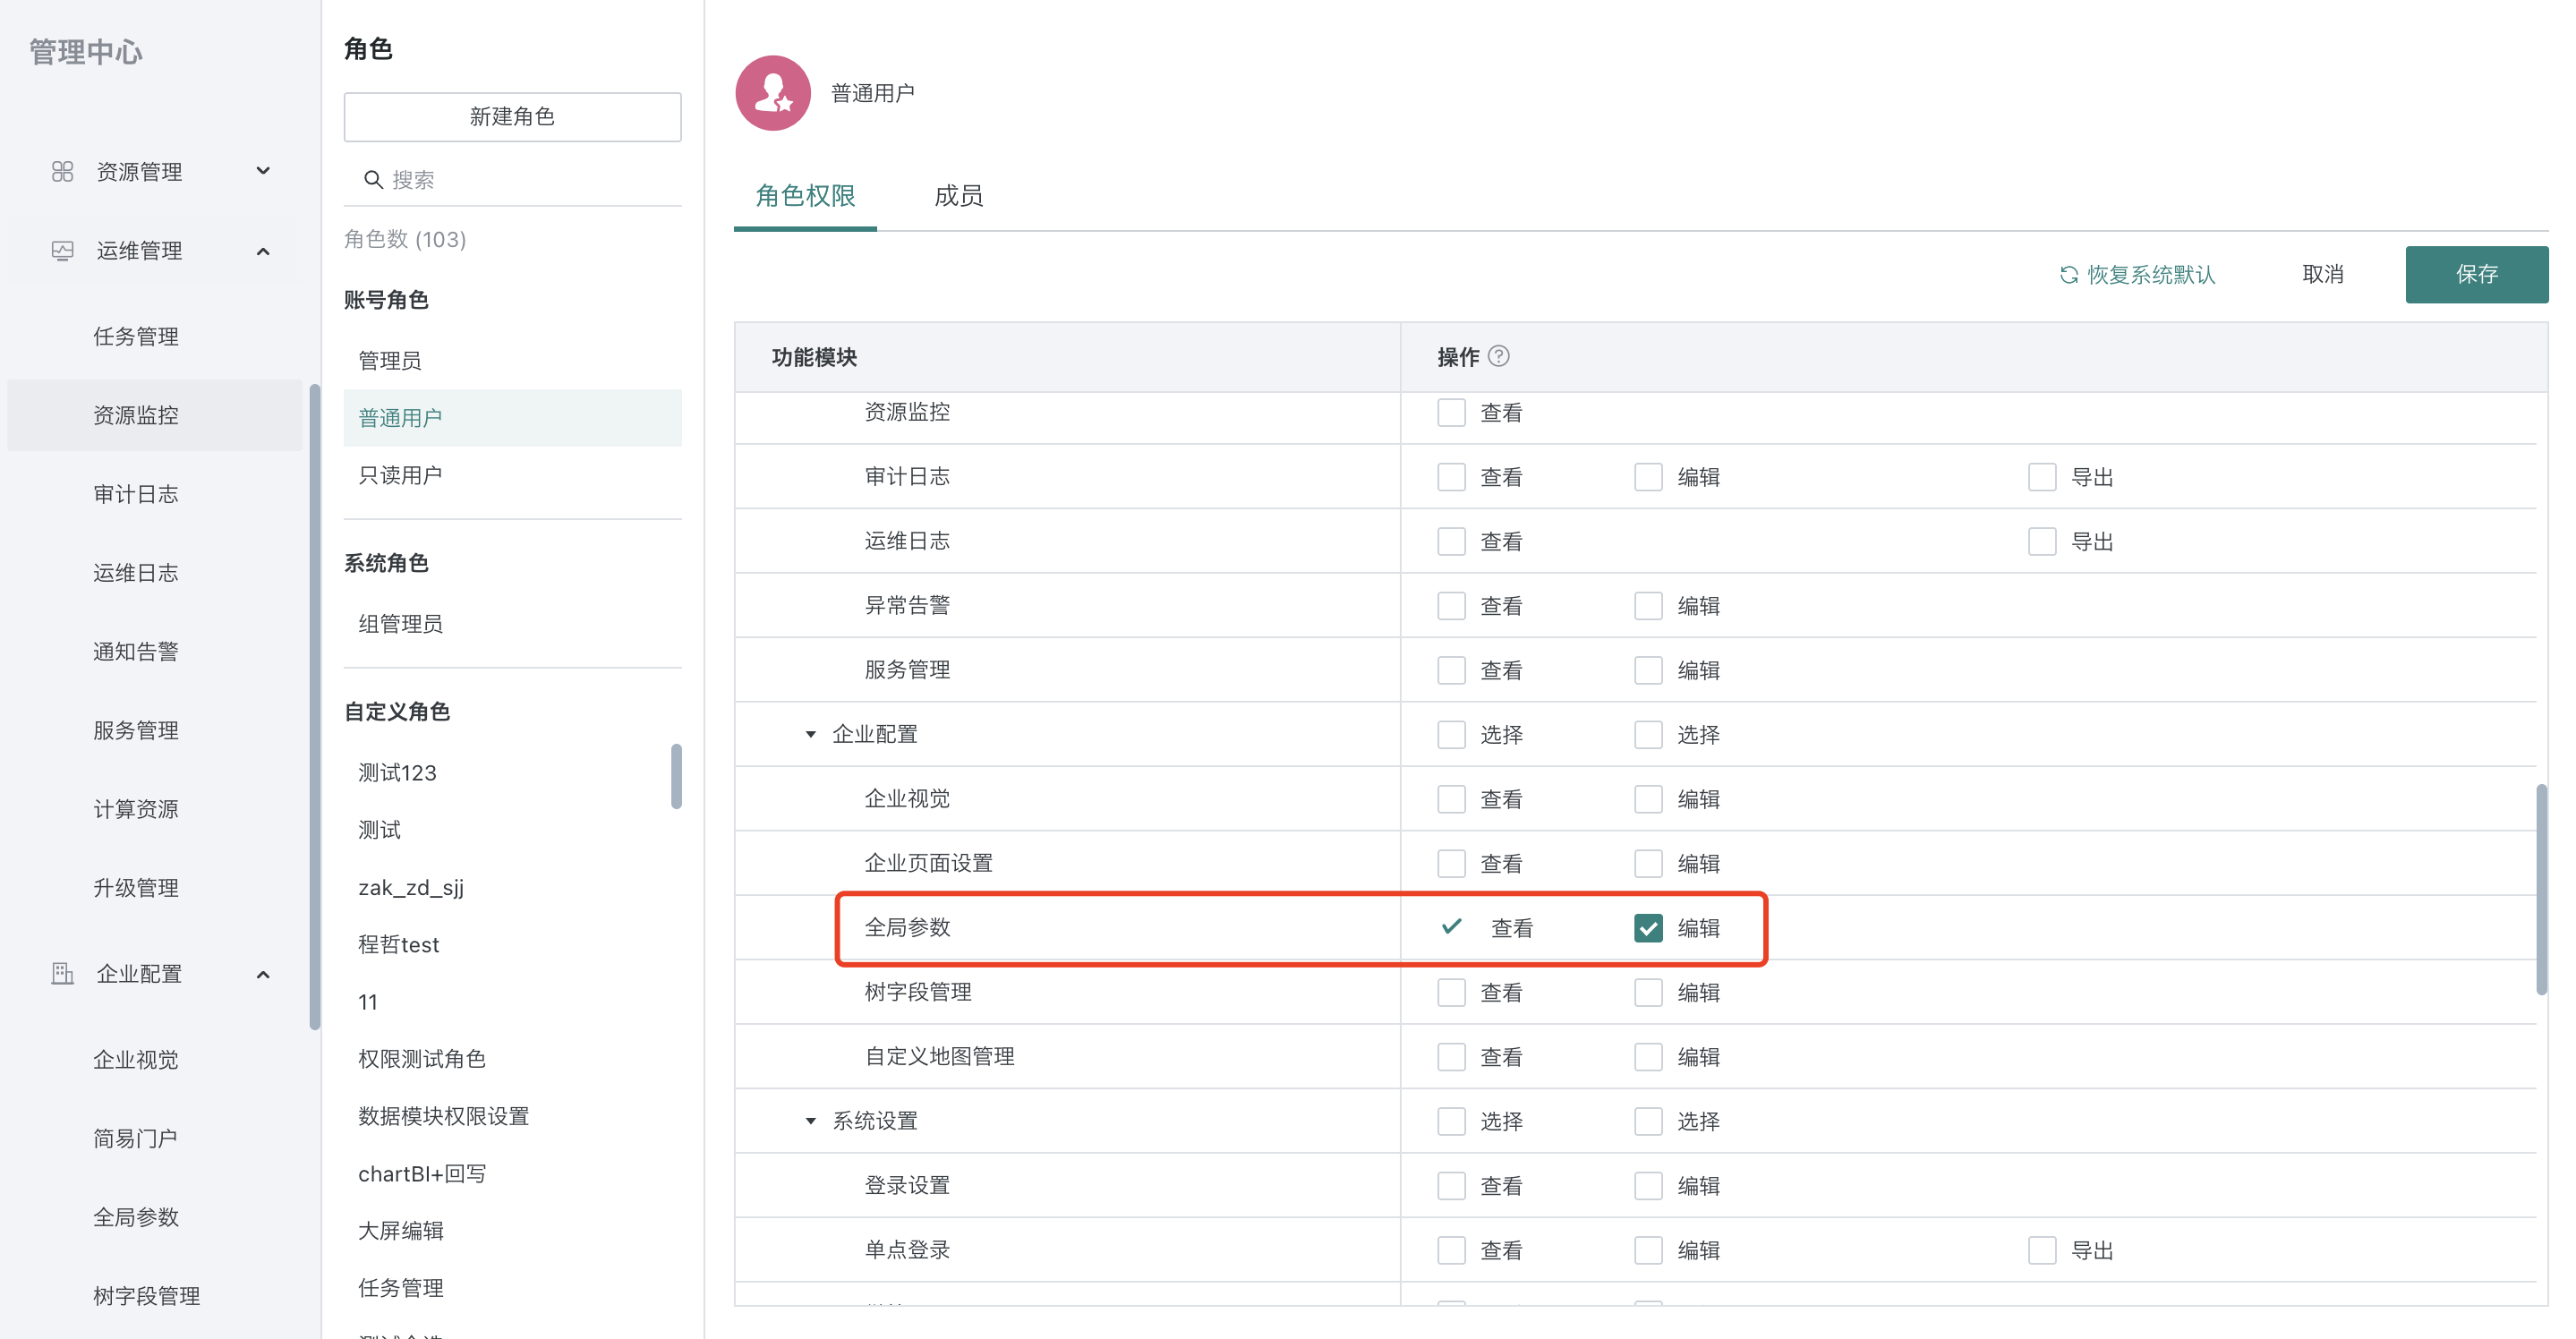Click the role list scrollbar handle
Viewport: 2576px width, 1339px height.
pos(676,776)
